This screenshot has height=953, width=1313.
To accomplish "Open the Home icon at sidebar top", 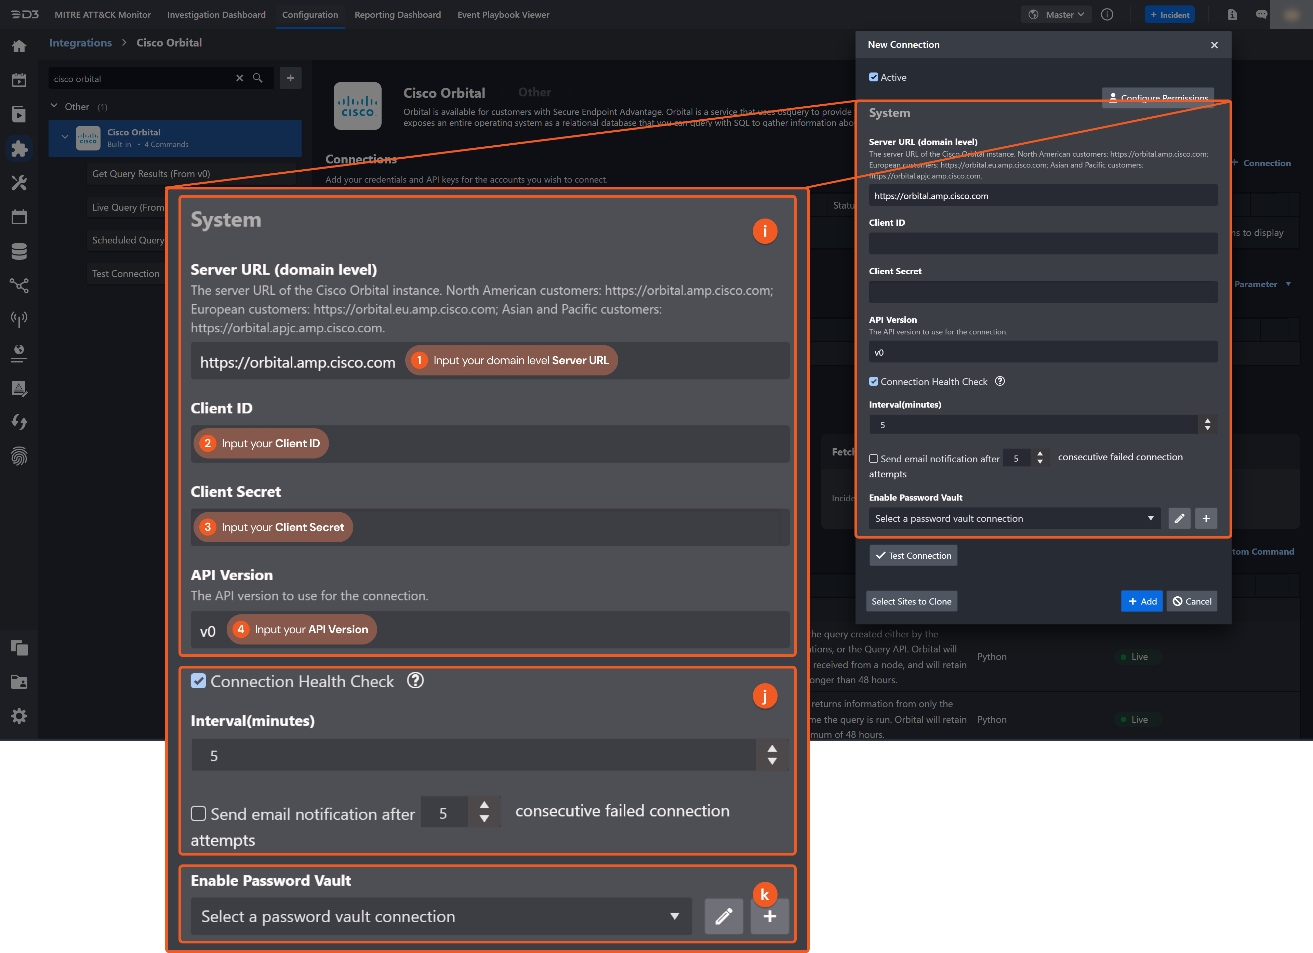I will 19,46.
